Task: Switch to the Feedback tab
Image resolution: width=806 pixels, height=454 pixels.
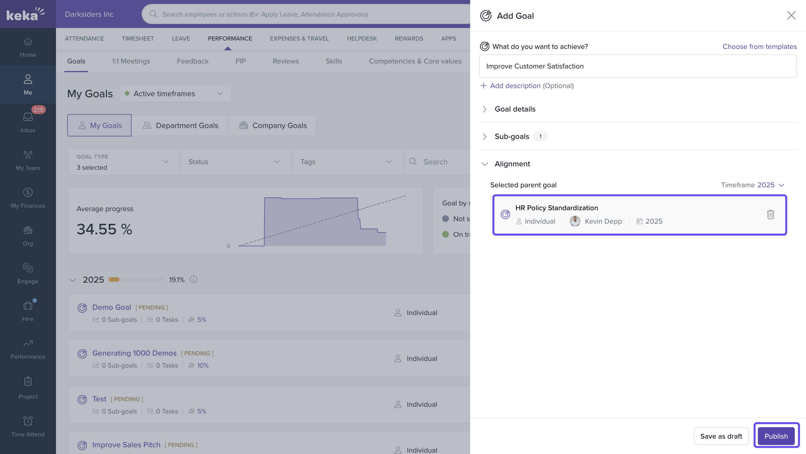Action: pyautogui.click(x=193, y=61)
